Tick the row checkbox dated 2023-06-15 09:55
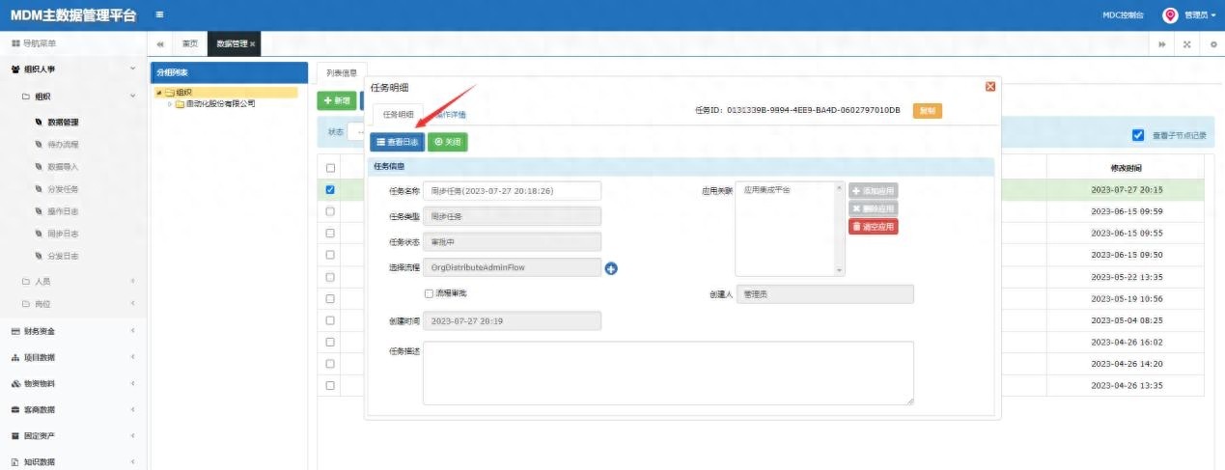This screenshot has width=1225, height=470. tap(330, 234)
